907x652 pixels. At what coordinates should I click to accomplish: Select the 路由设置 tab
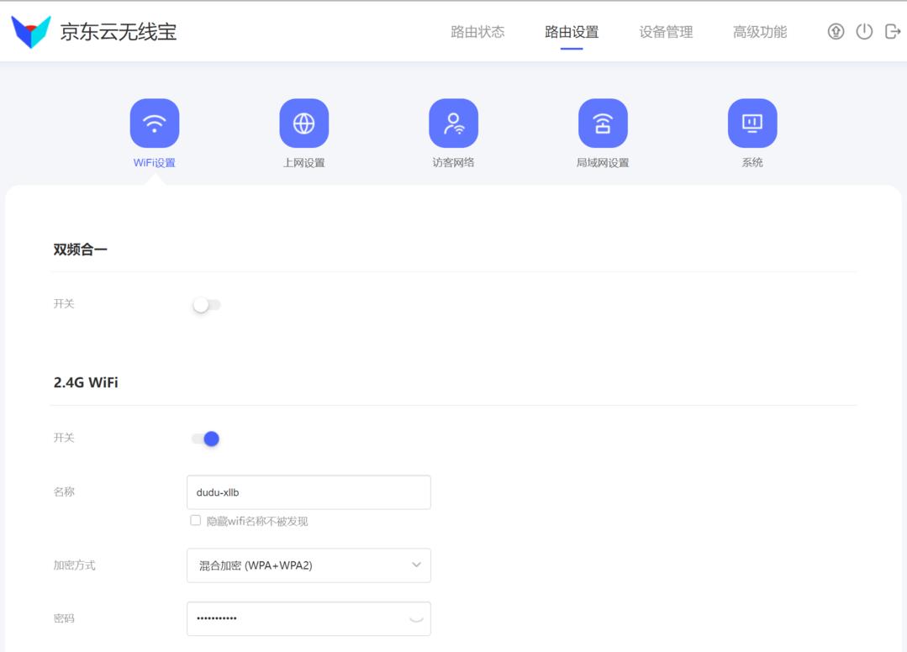tap(572, 32)
